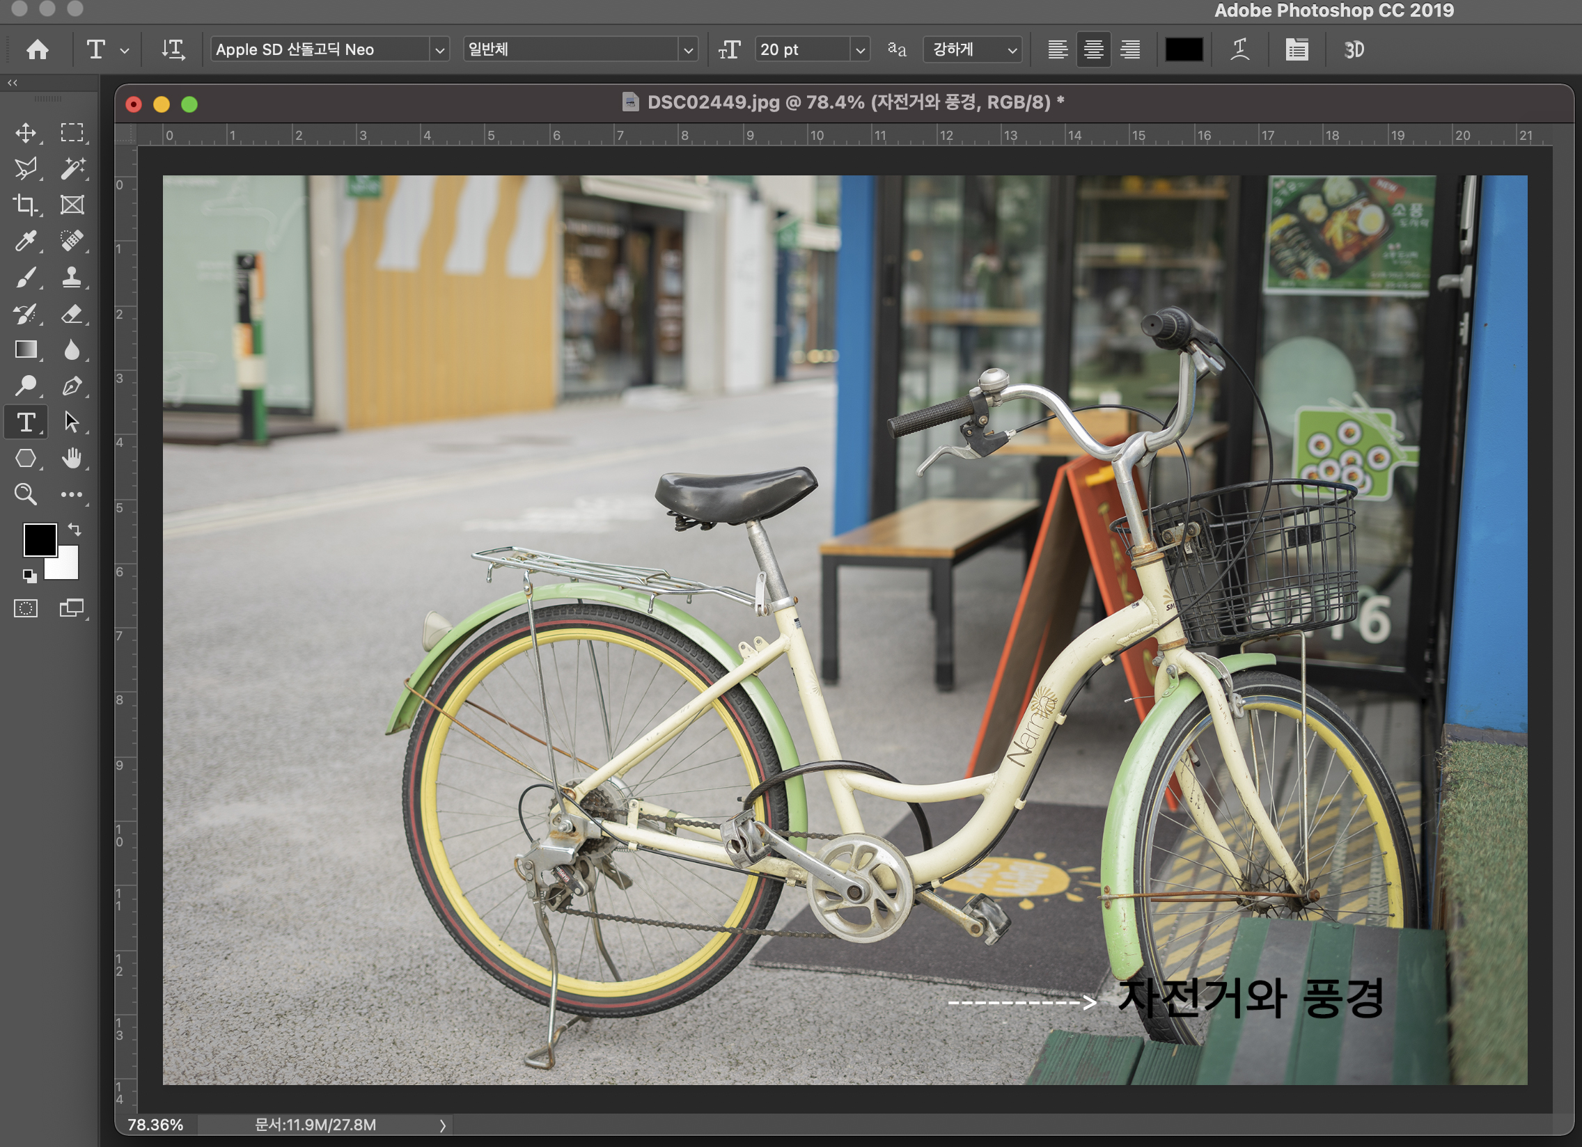Open the 3D text button

pyautogui.click(x=1353, y=49)
